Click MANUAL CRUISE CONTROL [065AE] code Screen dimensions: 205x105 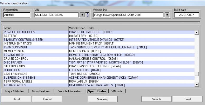93,59
